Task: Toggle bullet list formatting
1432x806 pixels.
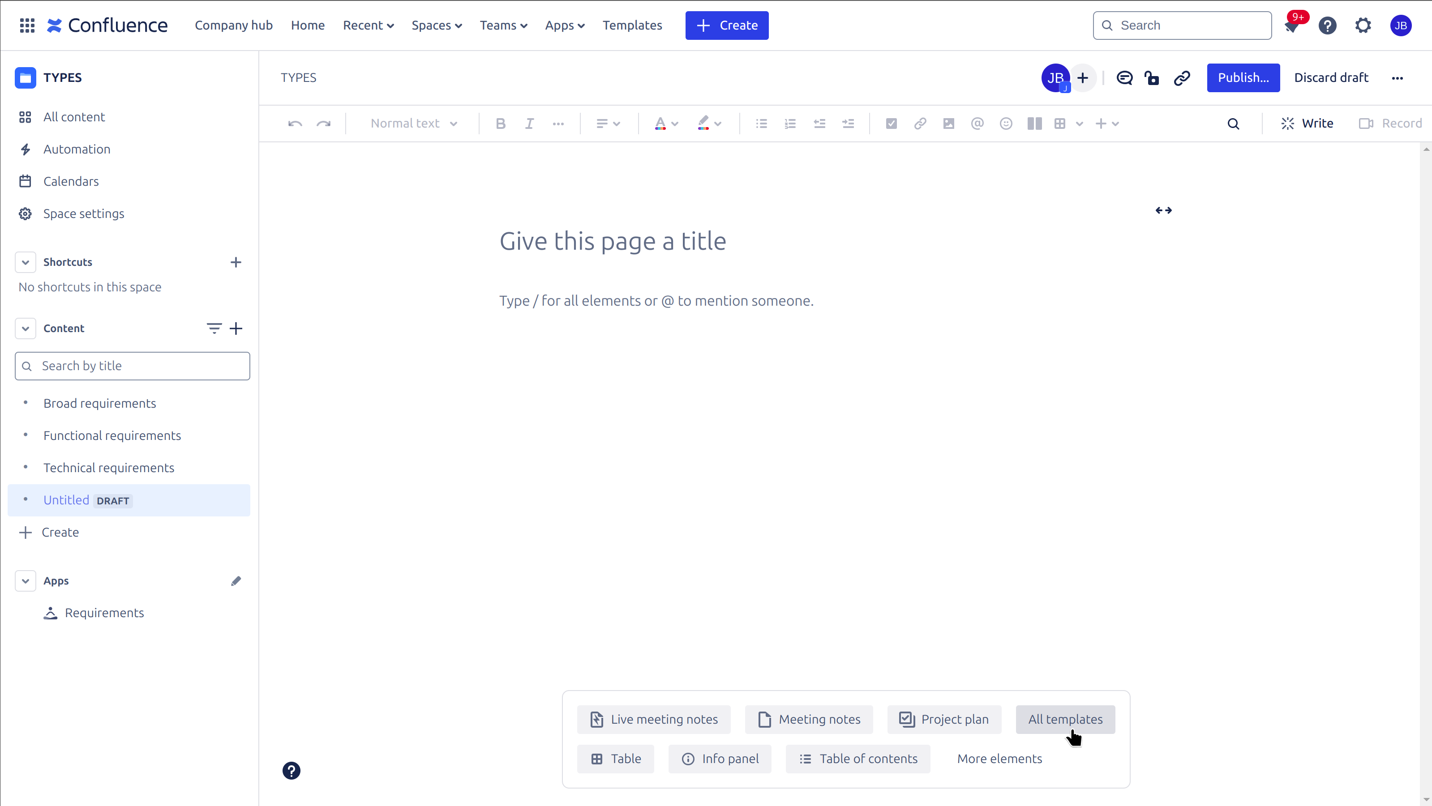Action: (761, 124)
